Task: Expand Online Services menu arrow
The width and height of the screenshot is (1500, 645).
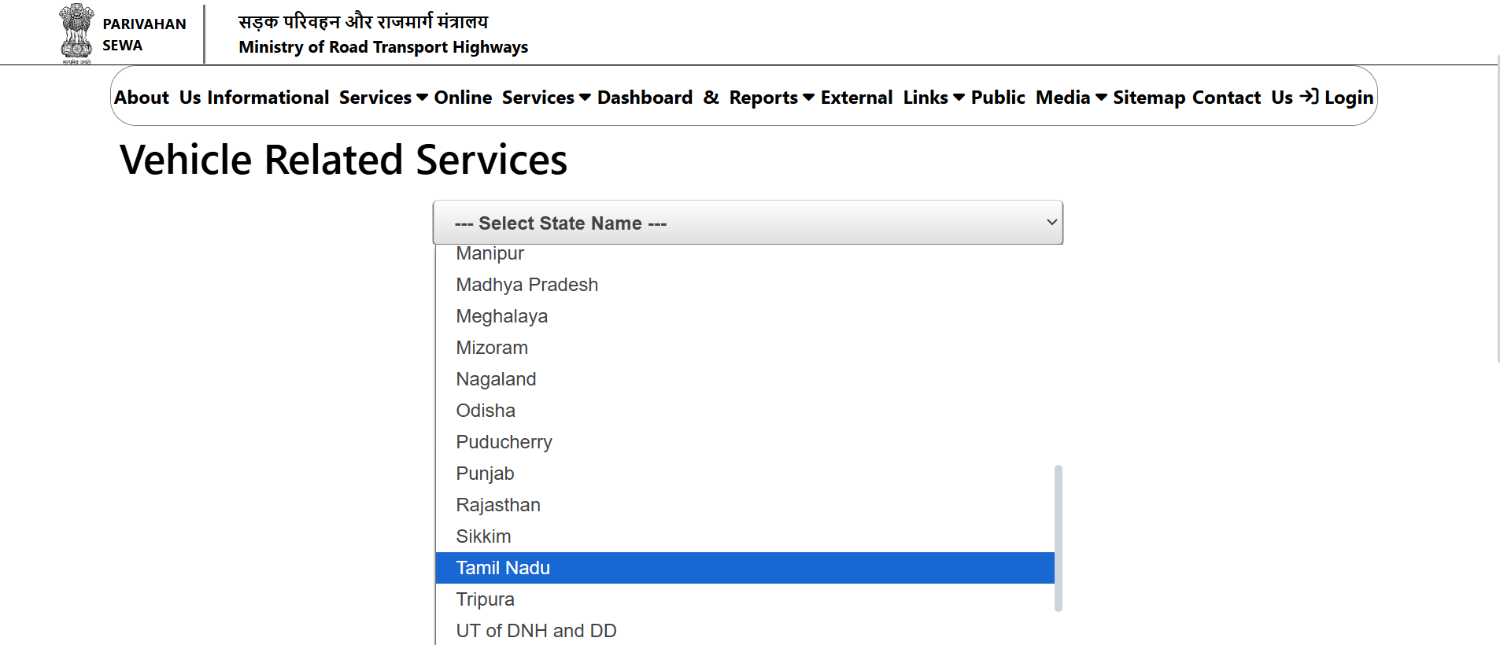Action: [x=586, y=98]
